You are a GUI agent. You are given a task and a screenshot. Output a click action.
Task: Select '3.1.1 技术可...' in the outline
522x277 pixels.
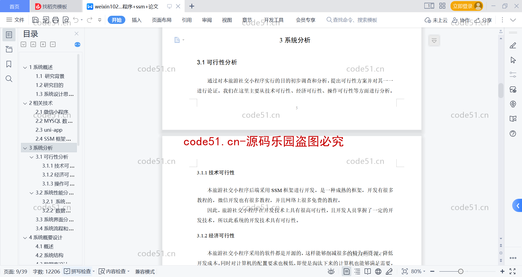pyautogui.click(x=58, y=166)
